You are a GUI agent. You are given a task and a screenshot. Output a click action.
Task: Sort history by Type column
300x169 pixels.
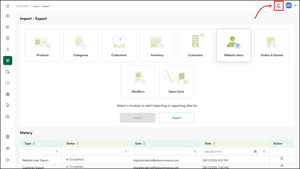pyautogui.click(x=34, y=144)
